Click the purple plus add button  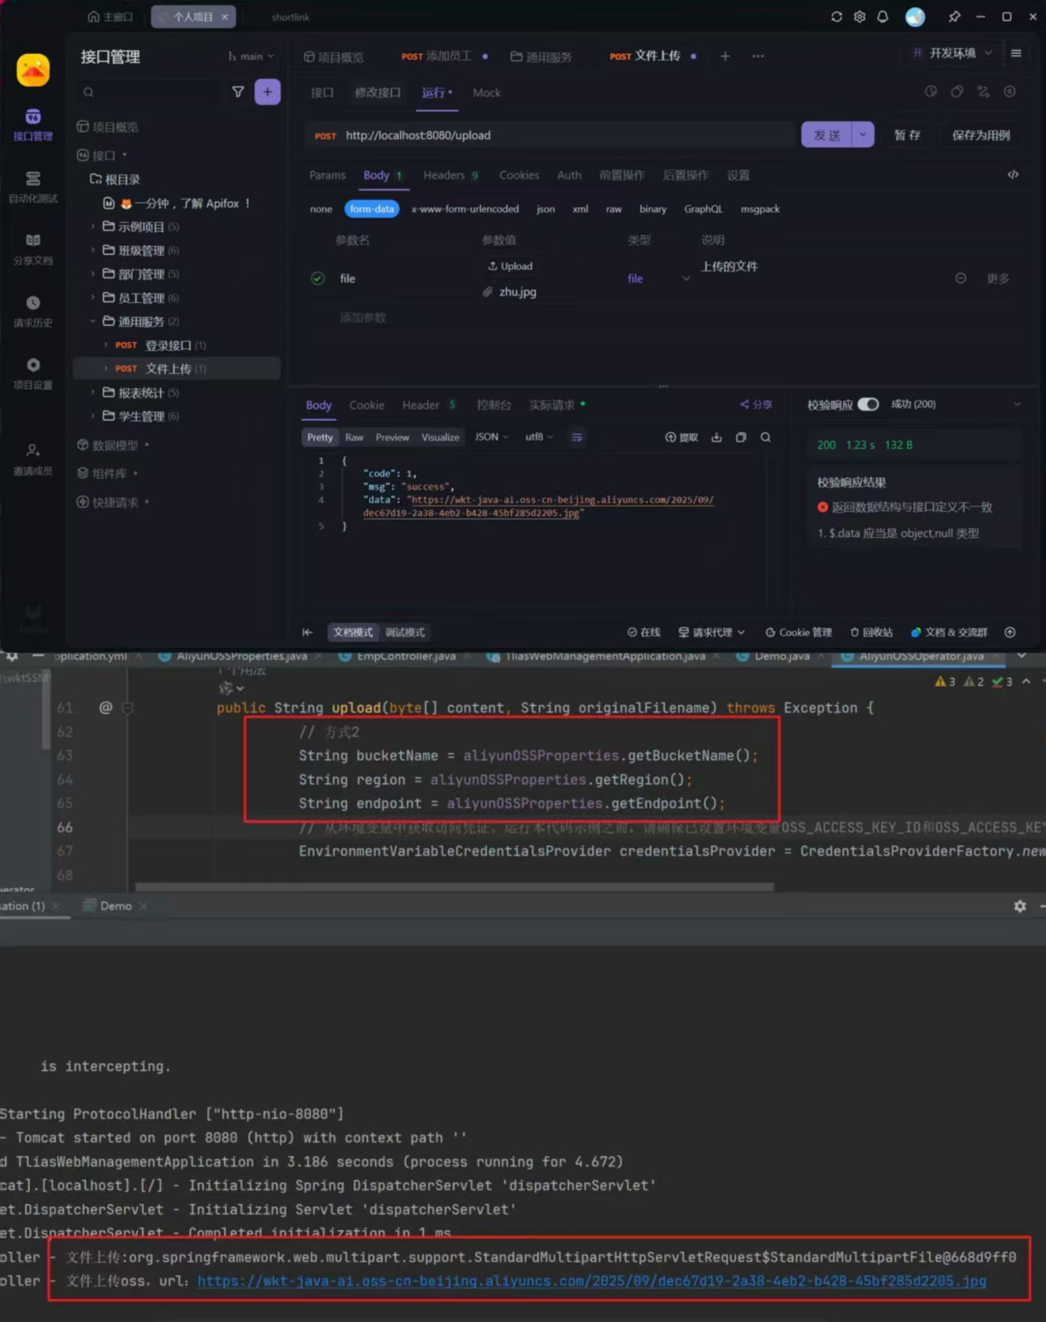267,92
